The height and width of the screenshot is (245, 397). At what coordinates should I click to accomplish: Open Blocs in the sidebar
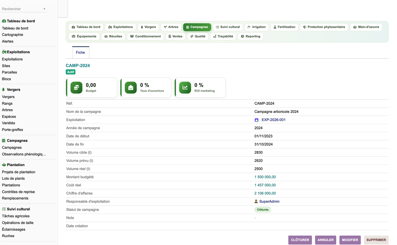(x=6, y=79)
